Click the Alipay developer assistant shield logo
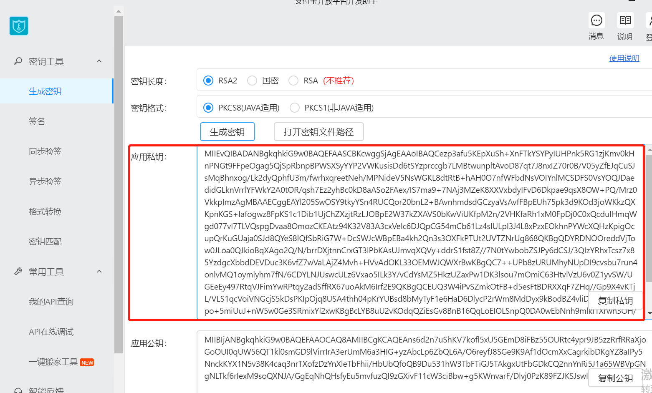652x393 pixels. [x=18, y=25]
